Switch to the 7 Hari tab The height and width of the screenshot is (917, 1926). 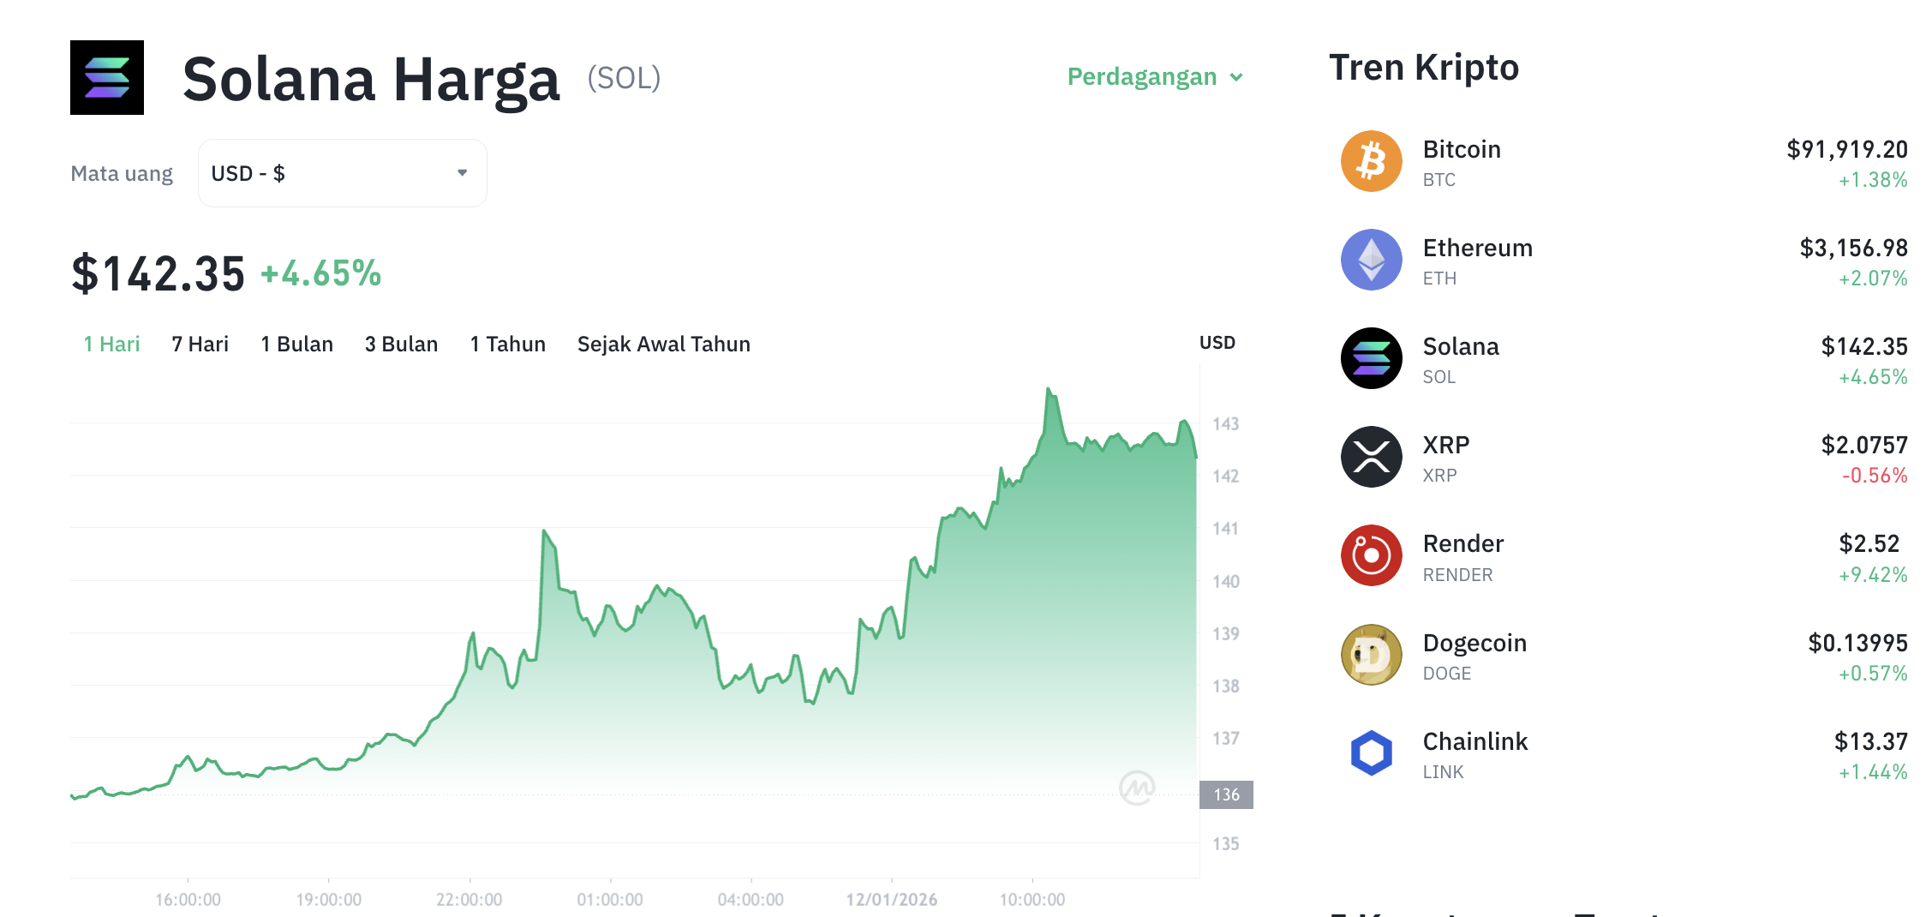[x=199, y=344]
